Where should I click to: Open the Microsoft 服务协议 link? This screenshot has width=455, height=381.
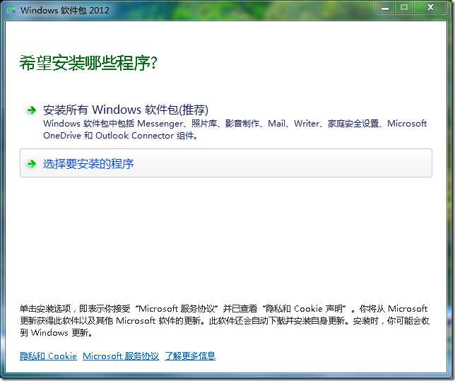[121, 356]
